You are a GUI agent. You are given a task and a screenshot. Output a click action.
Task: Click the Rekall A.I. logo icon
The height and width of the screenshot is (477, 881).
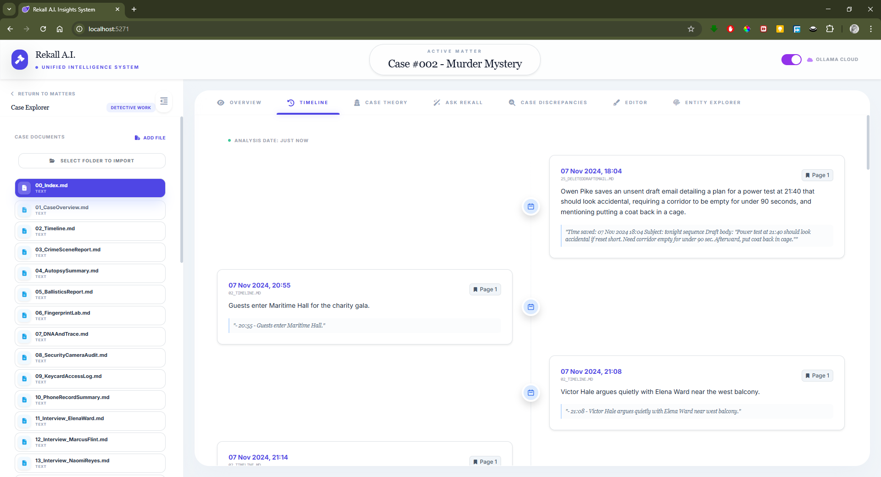click(x=20, y=59)
